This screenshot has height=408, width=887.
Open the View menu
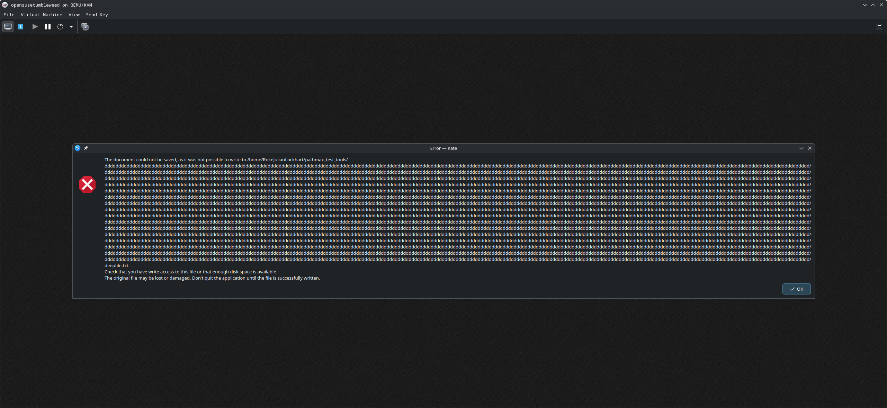(x=74, y=15)
